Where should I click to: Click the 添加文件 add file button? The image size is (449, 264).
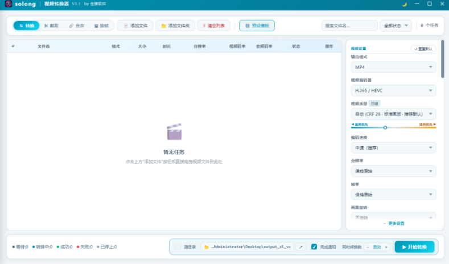135,26
